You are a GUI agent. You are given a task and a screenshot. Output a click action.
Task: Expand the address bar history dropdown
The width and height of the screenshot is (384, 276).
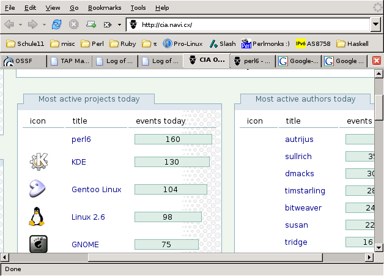pyautogui.click(x=376, y=24)
